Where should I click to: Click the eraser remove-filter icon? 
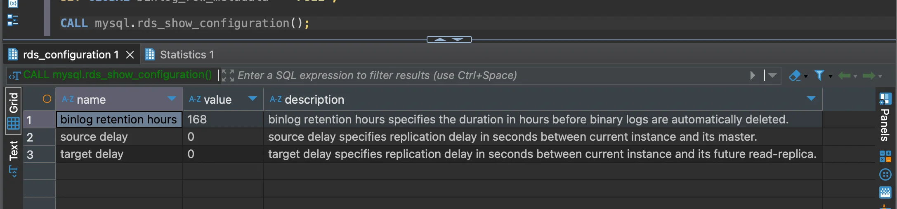pyautogui.click(x=794, y=76)
